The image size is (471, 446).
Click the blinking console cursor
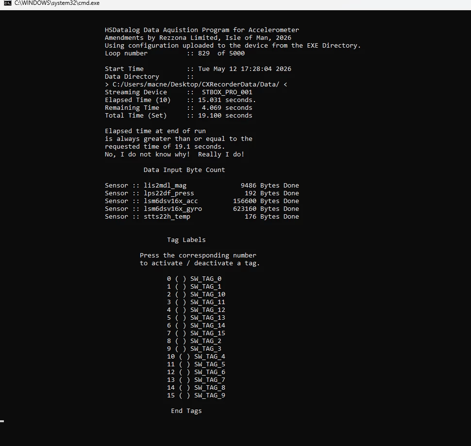click(x=2, y=421)
